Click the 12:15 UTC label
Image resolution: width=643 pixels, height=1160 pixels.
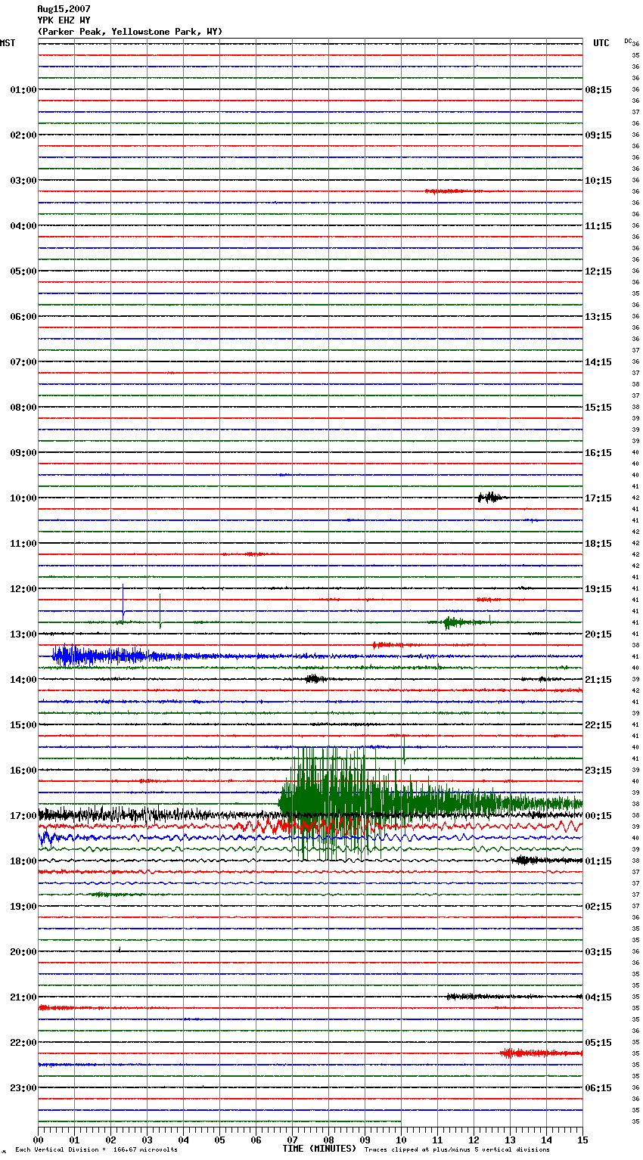[x=598, y=271]
